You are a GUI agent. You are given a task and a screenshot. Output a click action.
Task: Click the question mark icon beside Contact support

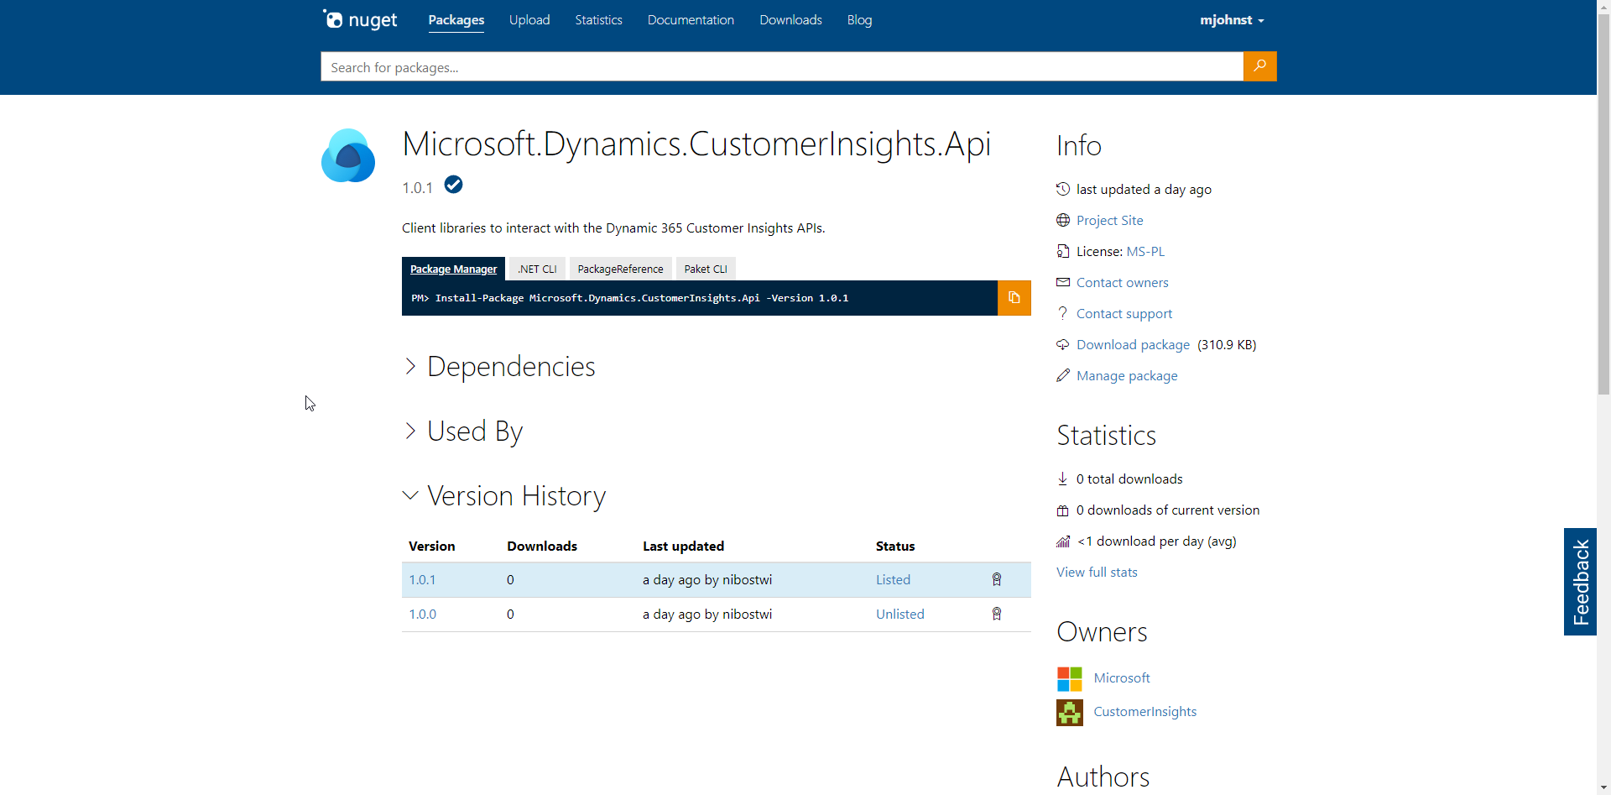point(1062,313)
